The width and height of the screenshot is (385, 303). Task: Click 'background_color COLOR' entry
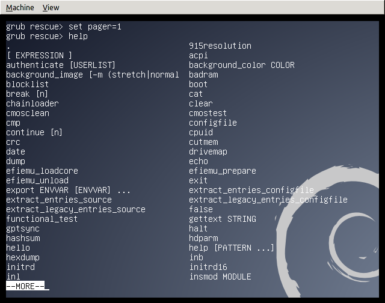[242, 65]
